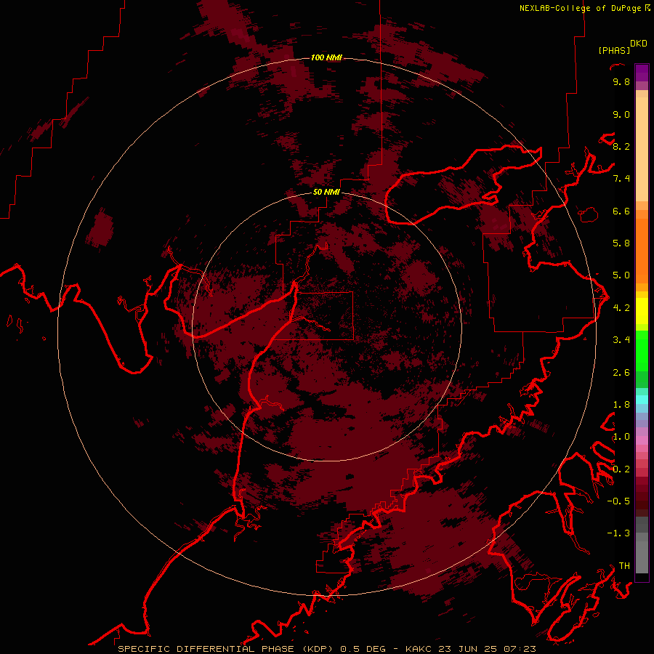Screen dimensions: 654x654
Task: Click the 1.8 value on the color scale
Action: point(621,405)
